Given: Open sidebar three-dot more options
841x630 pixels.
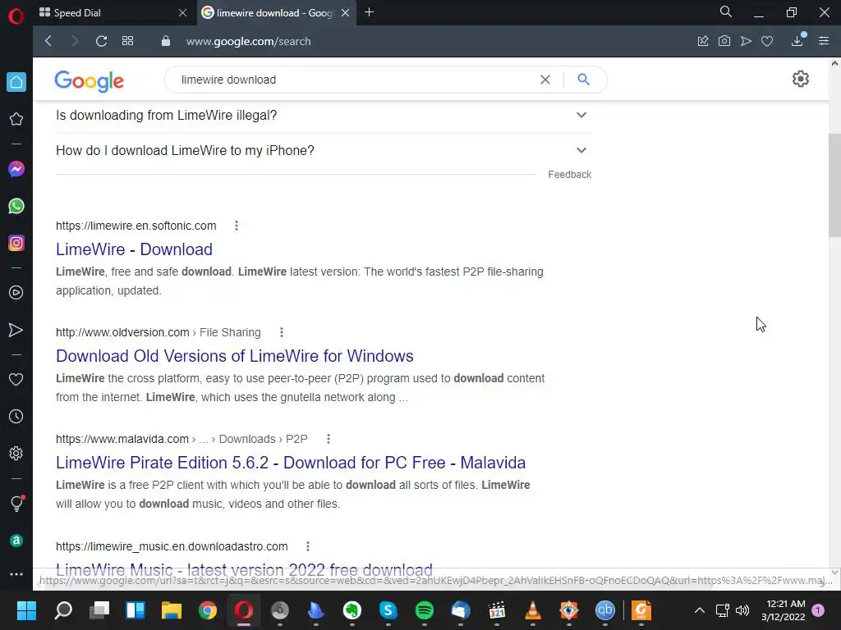Looking at the screenshot, I should click(16, 574).
